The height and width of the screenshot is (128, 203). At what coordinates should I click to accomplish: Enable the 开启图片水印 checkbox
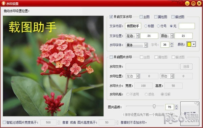111,57
